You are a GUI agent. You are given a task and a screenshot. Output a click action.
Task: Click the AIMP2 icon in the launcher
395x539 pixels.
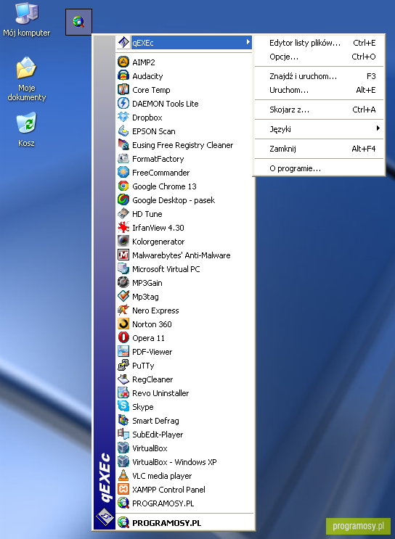pos(123,62)
